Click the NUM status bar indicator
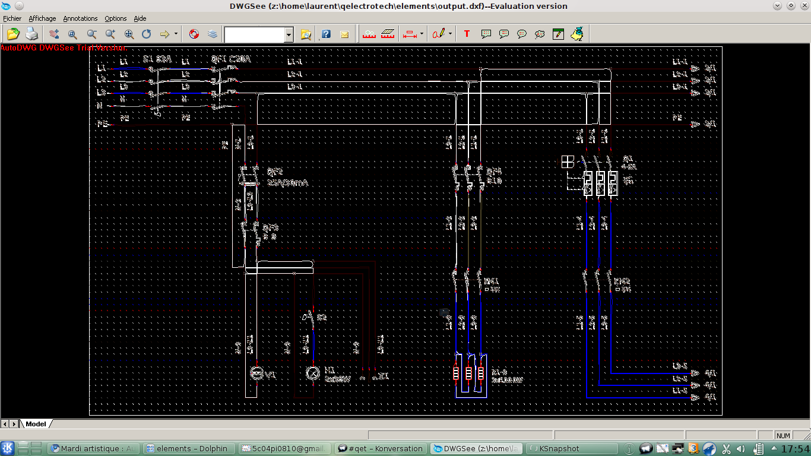This screenshot has height=456, width=811. click(x=783, y=435)
